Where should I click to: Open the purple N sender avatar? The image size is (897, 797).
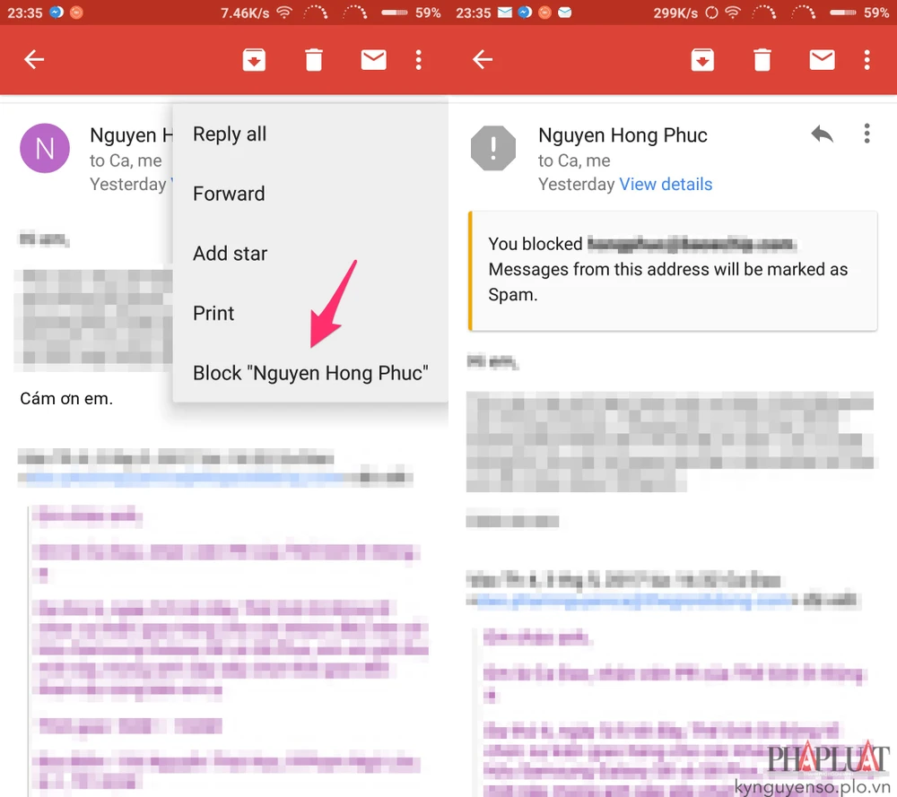point(45,149)
